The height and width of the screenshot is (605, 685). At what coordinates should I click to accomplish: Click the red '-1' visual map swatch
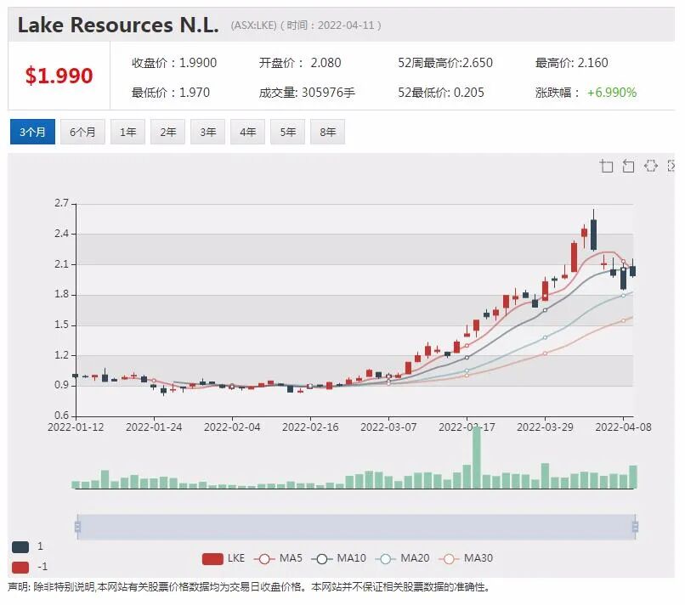20,568
